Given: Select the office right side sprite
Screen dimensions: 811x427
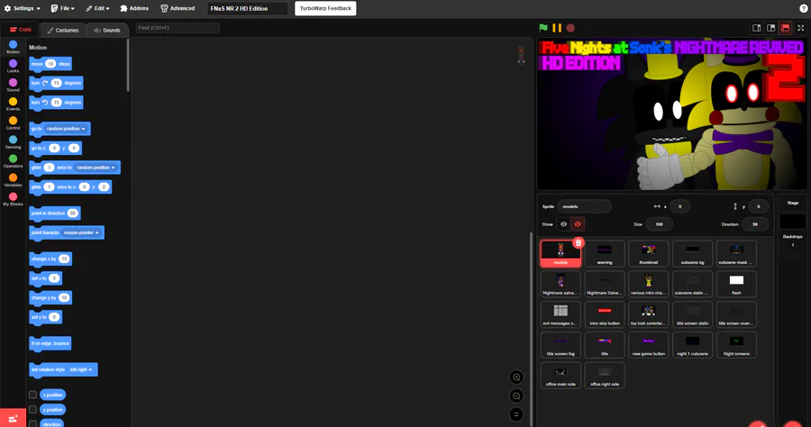Looking at the screenshot, I should [605, 376].
